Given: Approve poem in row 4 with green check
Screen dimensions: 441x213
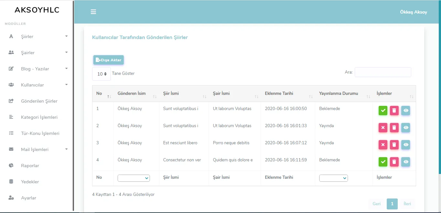Looking at the screenshot, I should (x=383, y=162).
